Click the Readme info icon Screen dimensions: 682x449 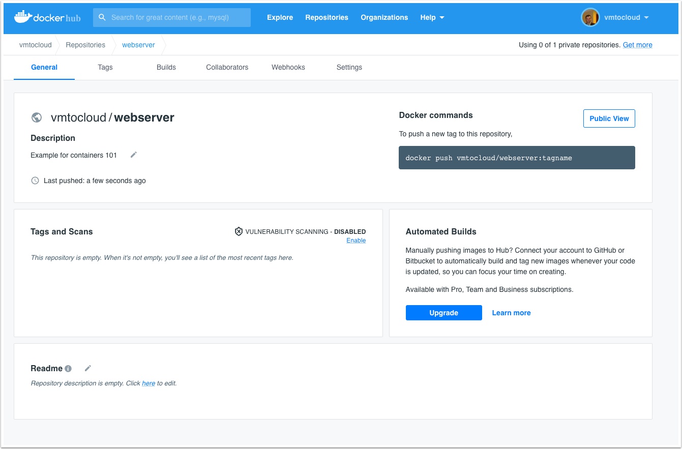[68, 369]
